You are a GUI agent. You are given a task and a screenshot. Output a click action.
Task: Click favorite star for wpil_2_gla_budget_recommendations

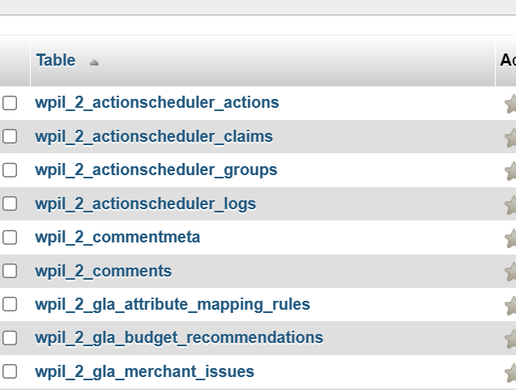click(x=510, y=339)
